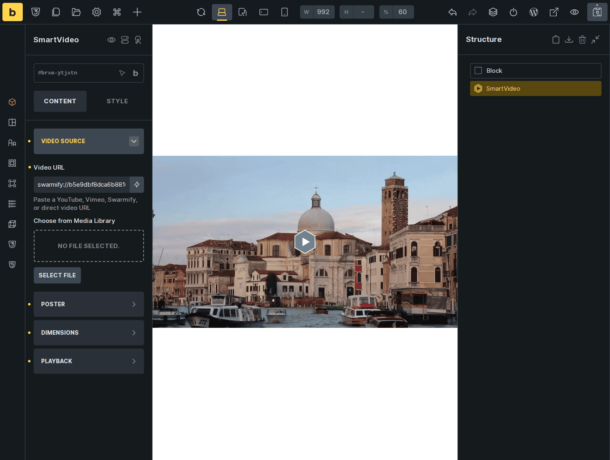Viewport: 610px width, 460px height.
Task: Undo the last change
Action: (452, 12)
